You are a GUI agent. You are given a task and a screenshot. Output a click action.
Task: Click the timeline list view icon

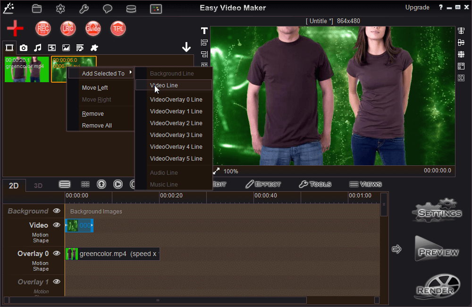point(65,184)
